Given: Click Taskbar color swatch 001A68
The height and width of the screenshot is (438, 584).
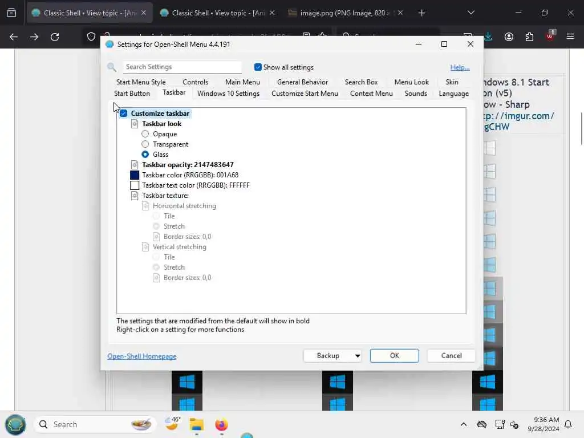Looking at the screenshot, I should (135, 175).
